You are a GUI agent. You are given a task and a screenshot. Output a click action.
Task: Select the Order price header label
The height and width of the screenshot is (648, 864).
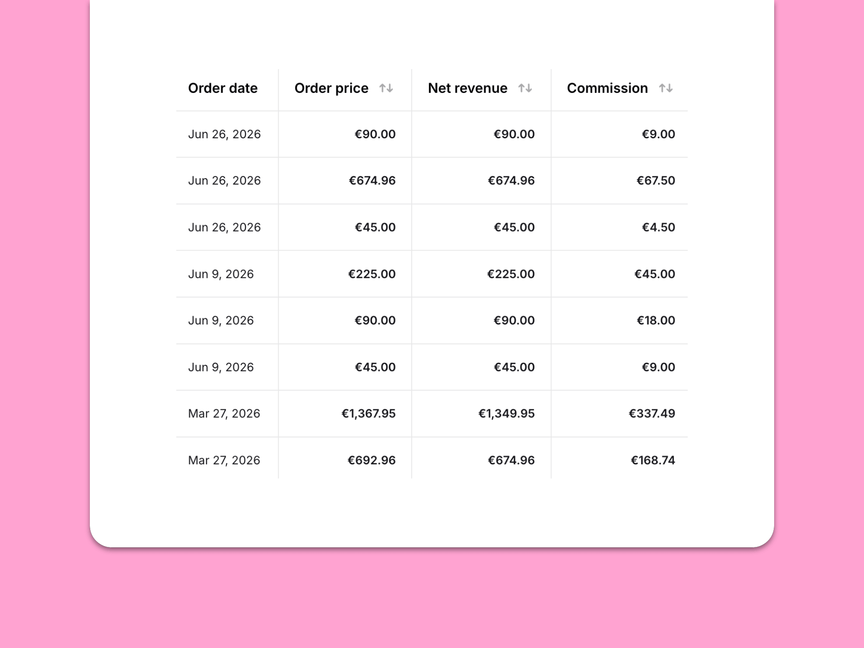(x=331, y=88)
